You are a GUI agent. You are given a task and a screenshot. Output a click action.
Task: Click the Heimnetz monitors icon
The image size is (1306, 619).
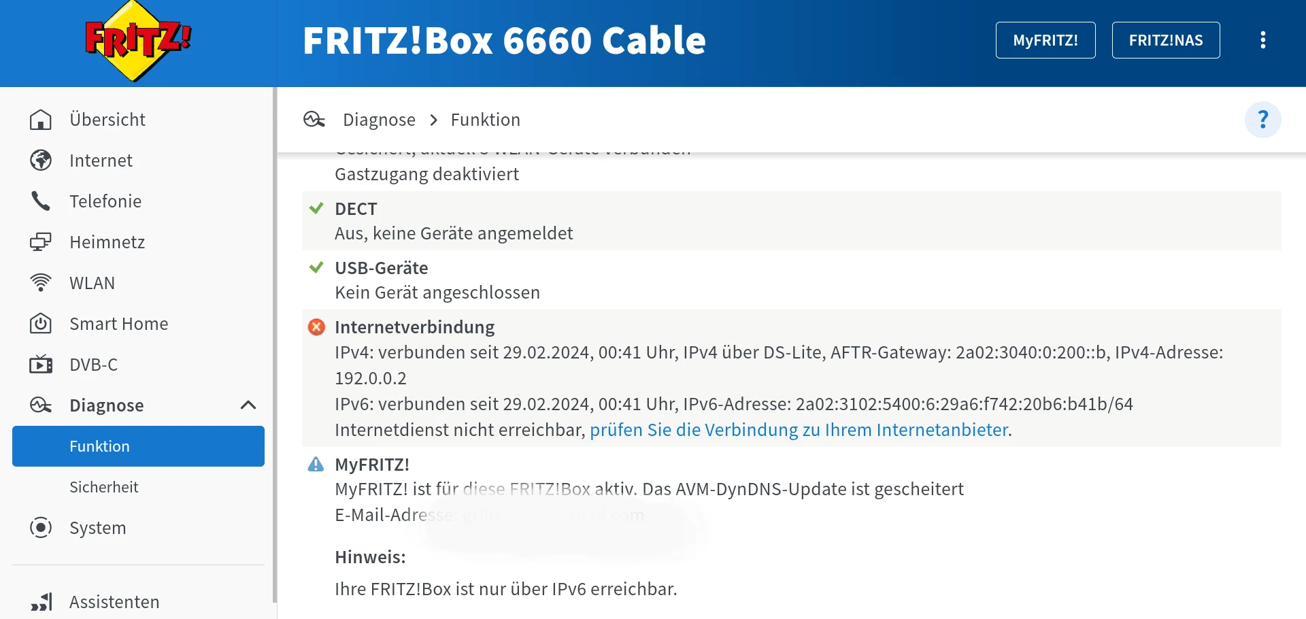(41, 242)
